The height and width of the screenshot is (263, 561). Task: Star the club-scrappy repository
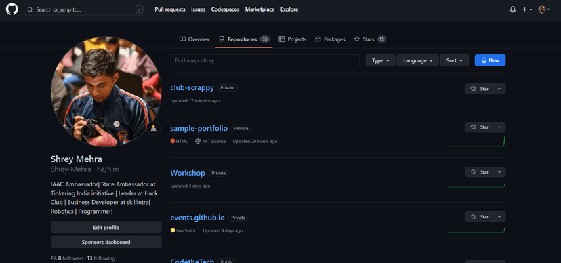coord(480,89)
